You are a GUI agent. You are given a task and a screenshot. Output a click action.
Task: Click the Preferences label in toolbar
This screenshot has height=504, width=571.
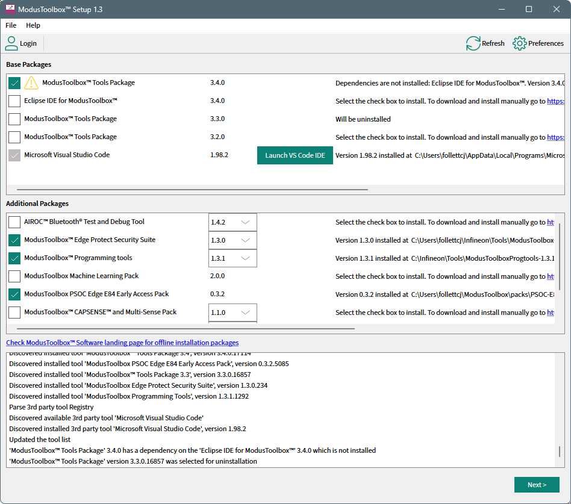pyautogui.click(x=546, y=43)
